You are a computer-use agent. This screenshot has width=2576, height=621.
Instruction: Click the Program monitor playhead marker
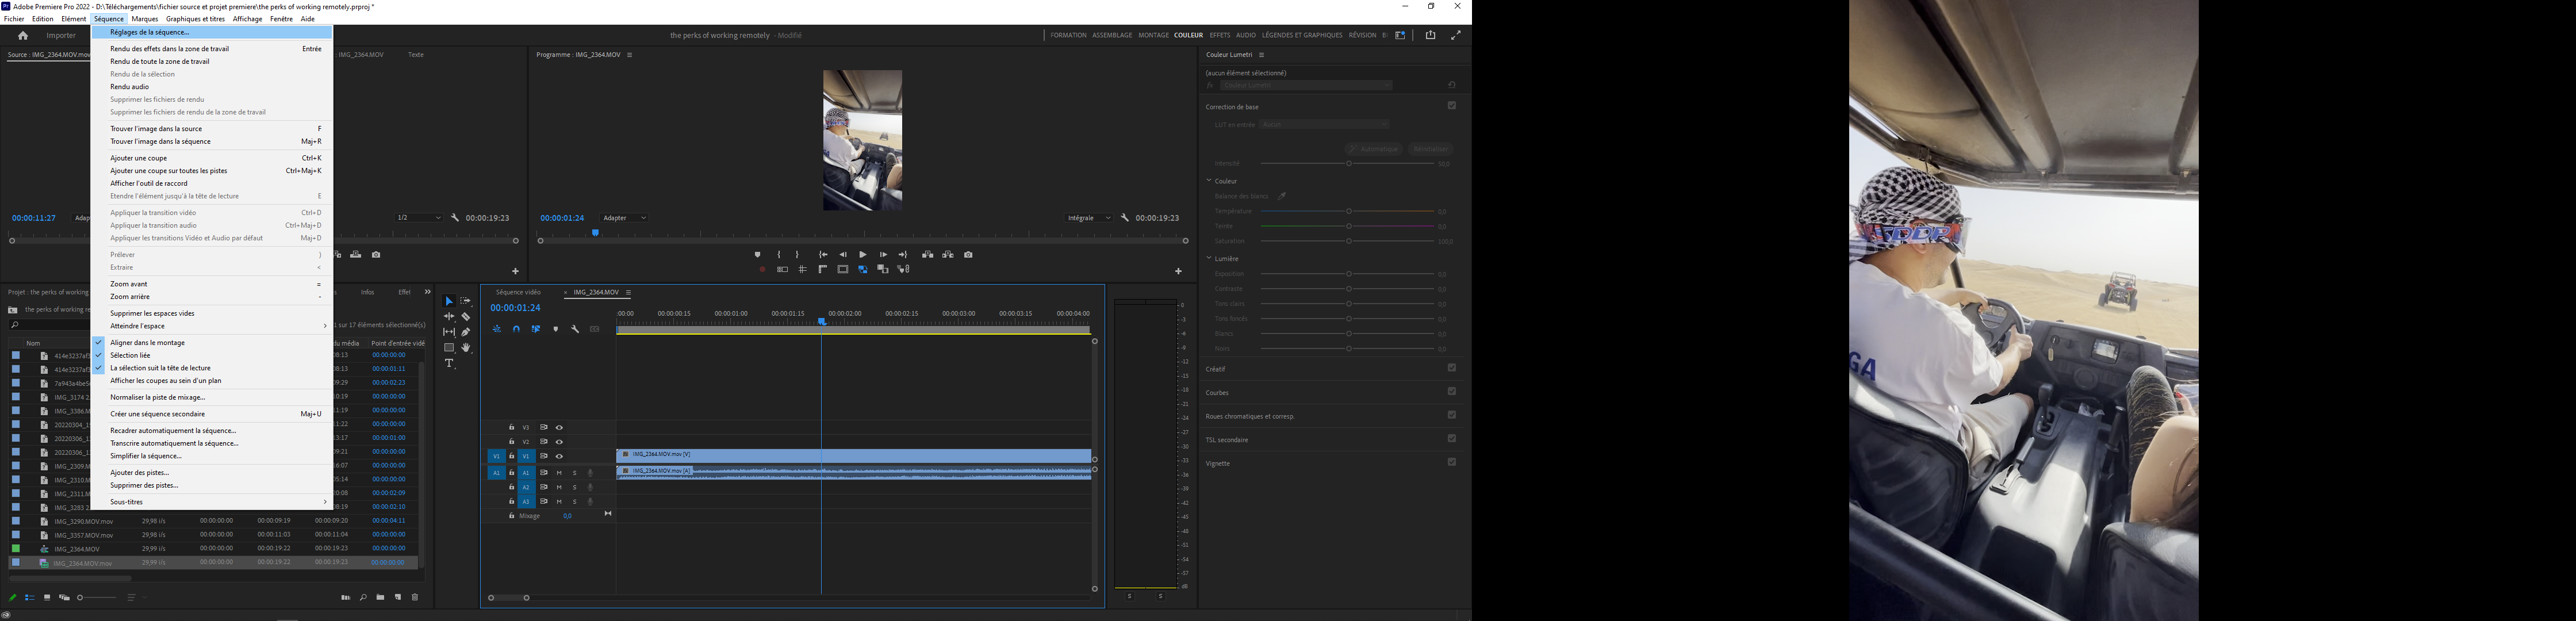click(x=595, y=233)
